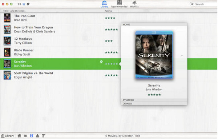
Task: Go to the Library tab in toolbar
Action: coord(104,4)
